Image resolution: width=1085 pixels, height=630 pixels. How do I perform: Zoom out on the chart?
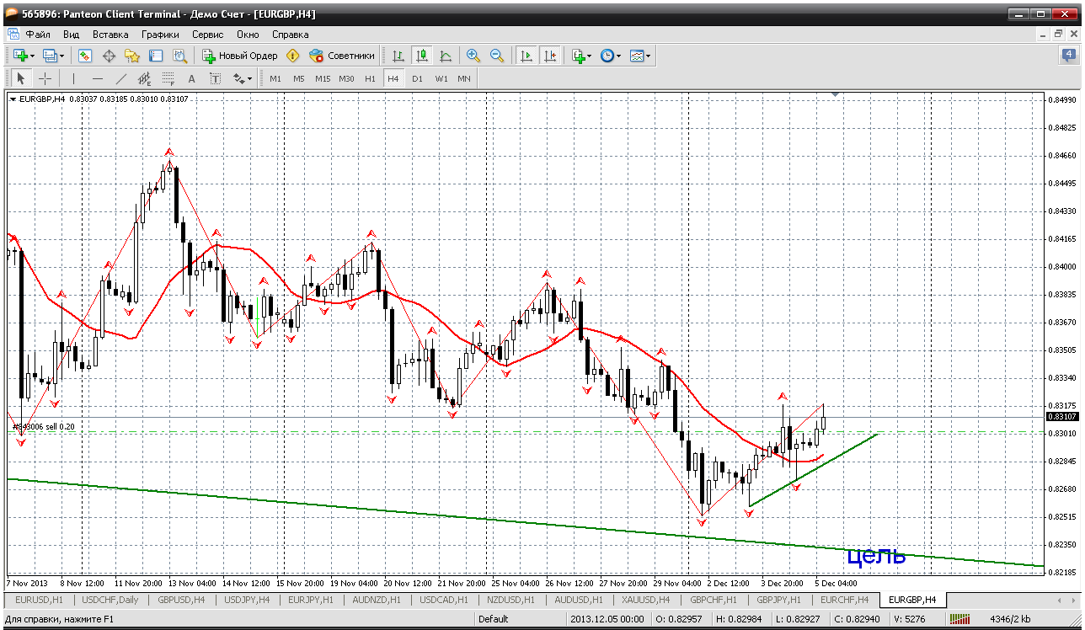pyautogui.click(x=497, y=56)
